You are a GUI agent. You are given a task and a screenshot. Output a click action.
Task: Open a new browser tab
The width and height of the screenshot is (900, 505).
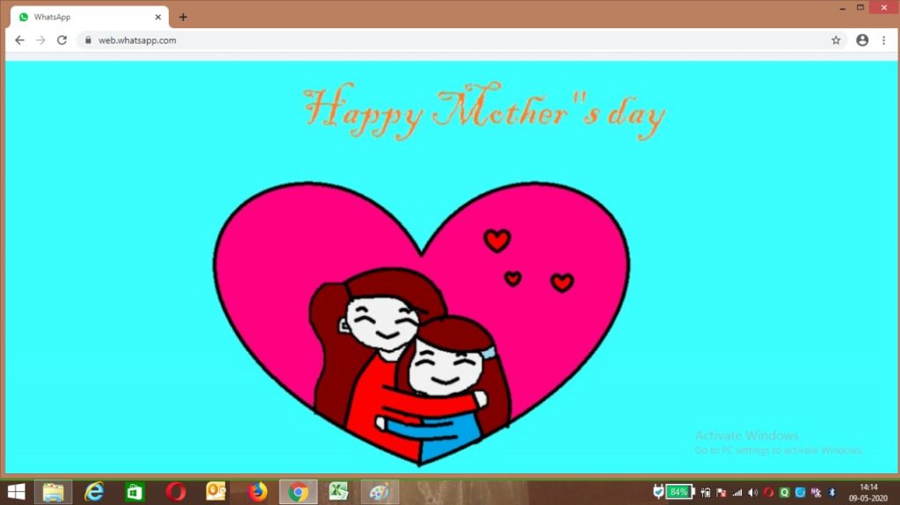point(183,18)
